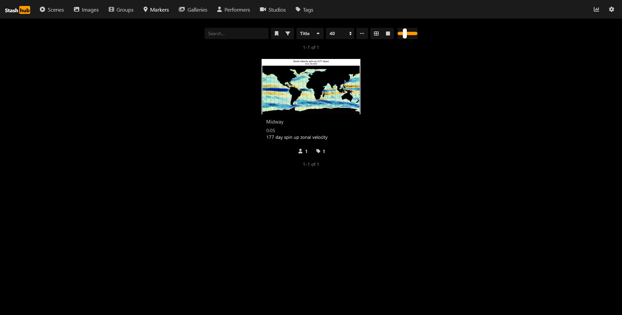This screenshot has height=315, width=622.
Task: Switch to grid display mode
Action: (376, 33)
